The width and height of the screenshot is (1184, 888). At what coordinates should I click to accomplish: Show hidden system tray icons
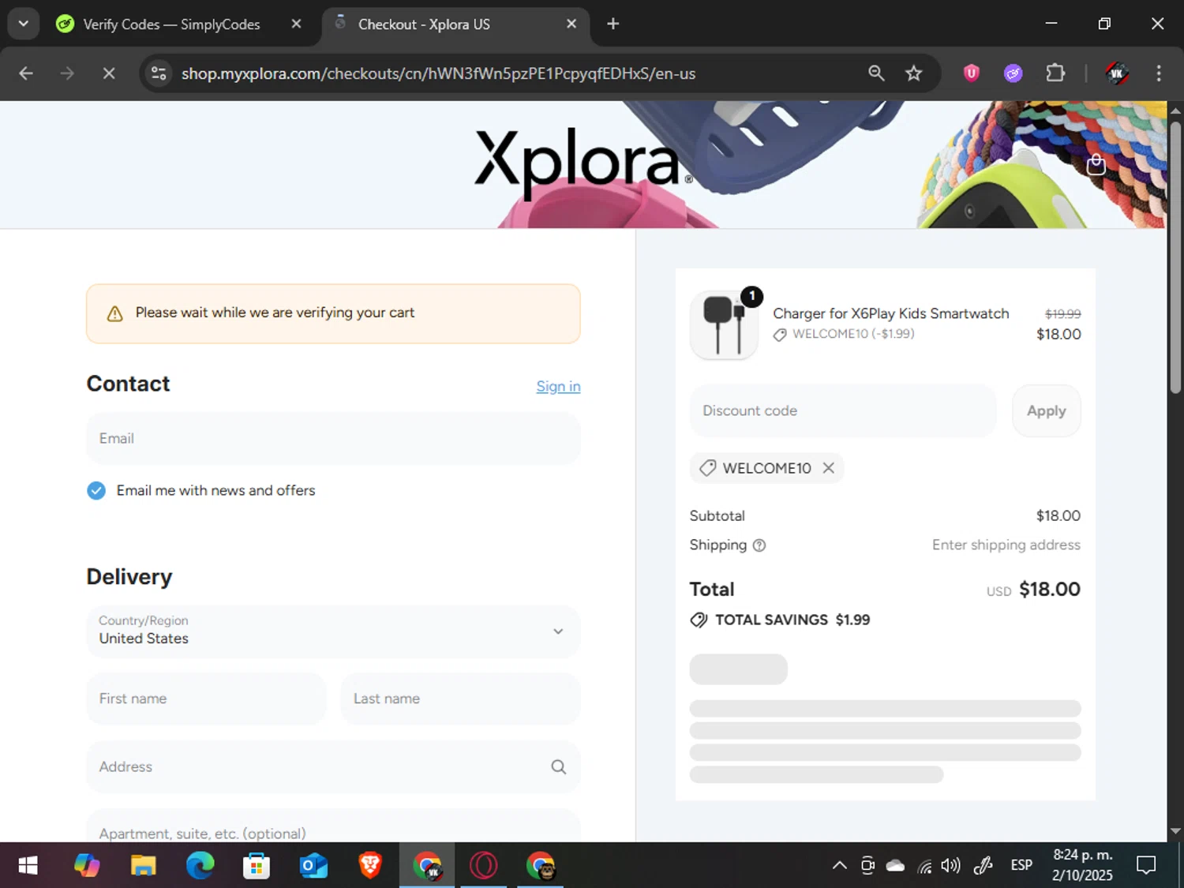click(x=840, y=866)
